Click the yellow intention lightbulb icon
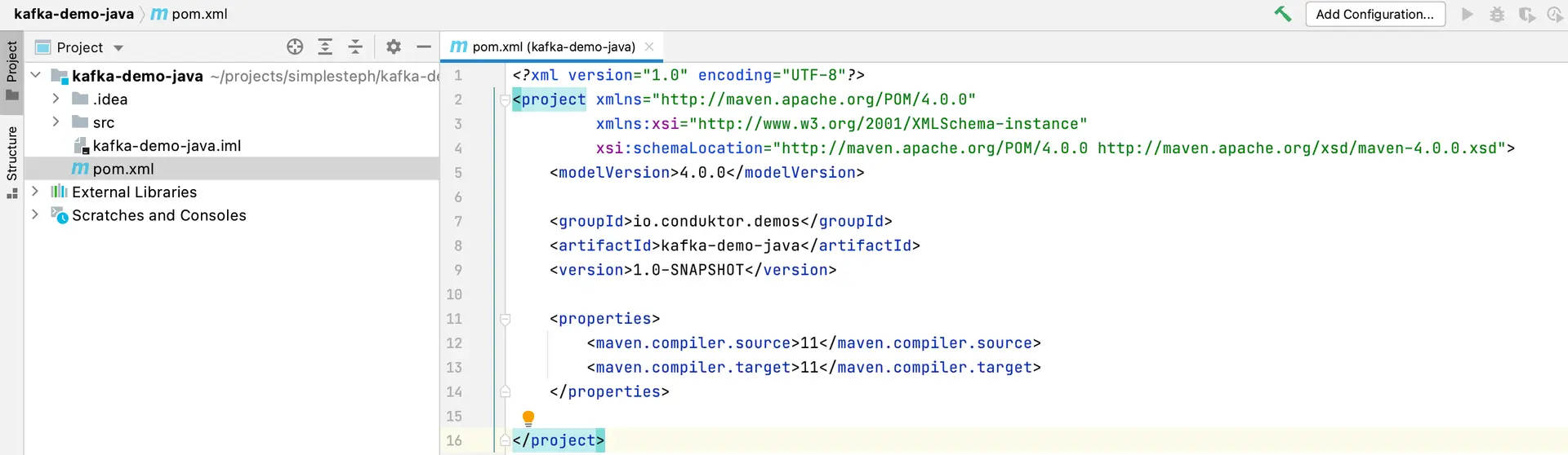This screenshot has height=455, width=1568. (x=528, y=418)
